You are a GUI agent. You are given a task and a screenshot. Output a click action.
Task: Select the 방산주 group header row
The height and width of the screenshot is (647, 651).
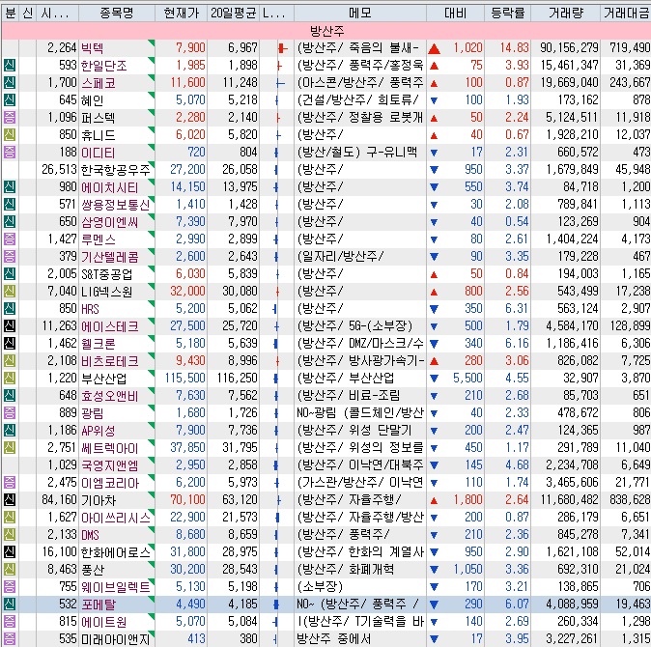click(x=326, y=31)
